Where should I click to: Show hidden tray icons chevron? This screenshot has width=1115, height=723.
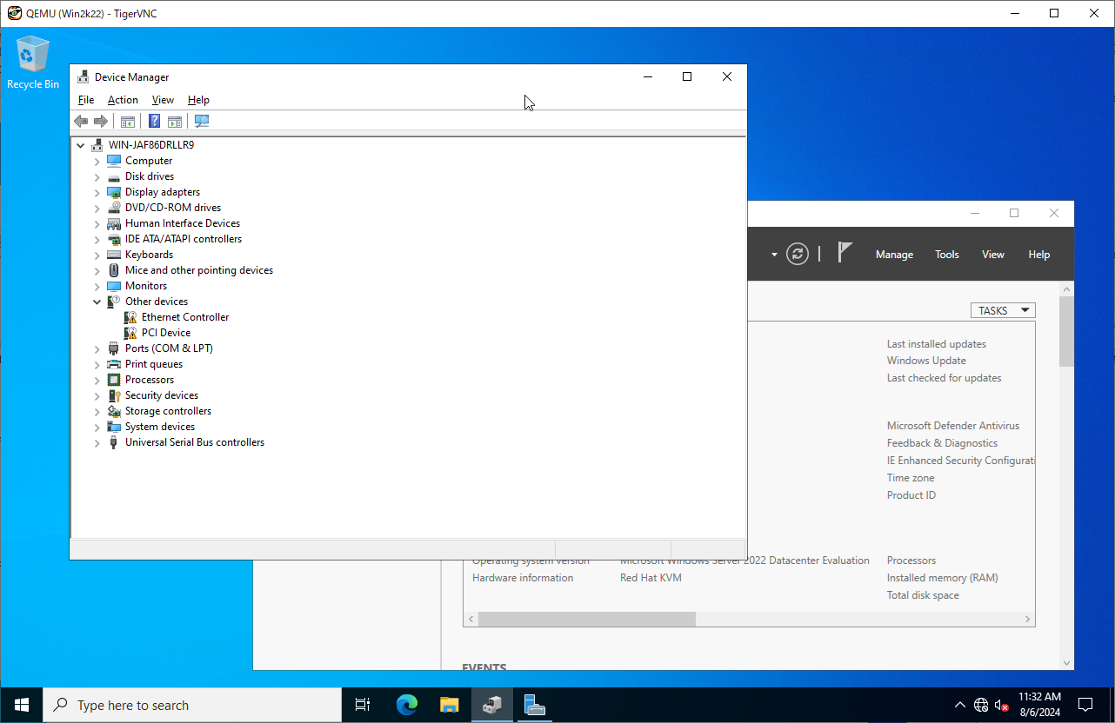click(x=959, y=705)
